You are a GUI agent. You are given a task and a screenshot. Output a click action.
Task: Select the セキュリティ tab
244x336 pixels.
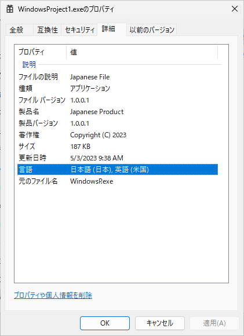(79, 30)
